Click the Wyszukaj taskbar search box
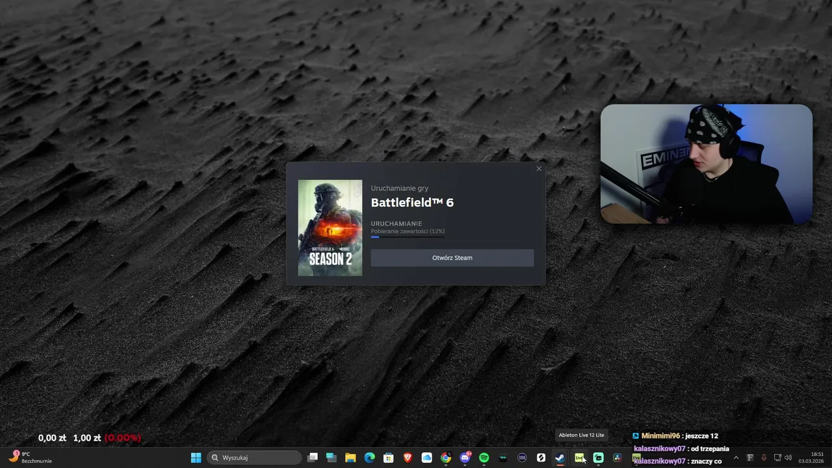 click(x=255, y=458)
